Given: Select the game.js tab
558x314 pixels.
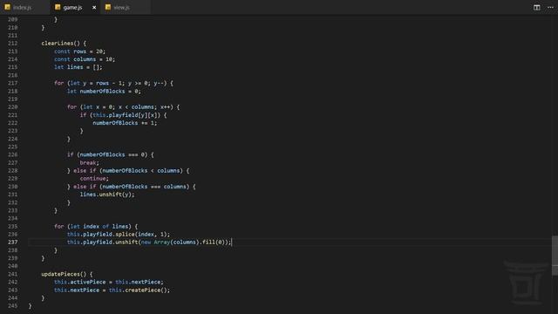Looking at the screenshot, I should [72, 7].
